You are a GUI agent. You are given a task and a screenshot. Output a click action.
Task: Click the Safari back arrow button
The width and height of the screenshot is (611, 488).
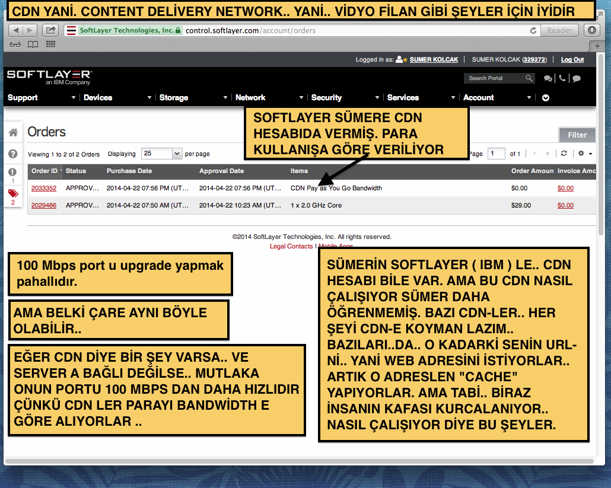click(15, 30)
